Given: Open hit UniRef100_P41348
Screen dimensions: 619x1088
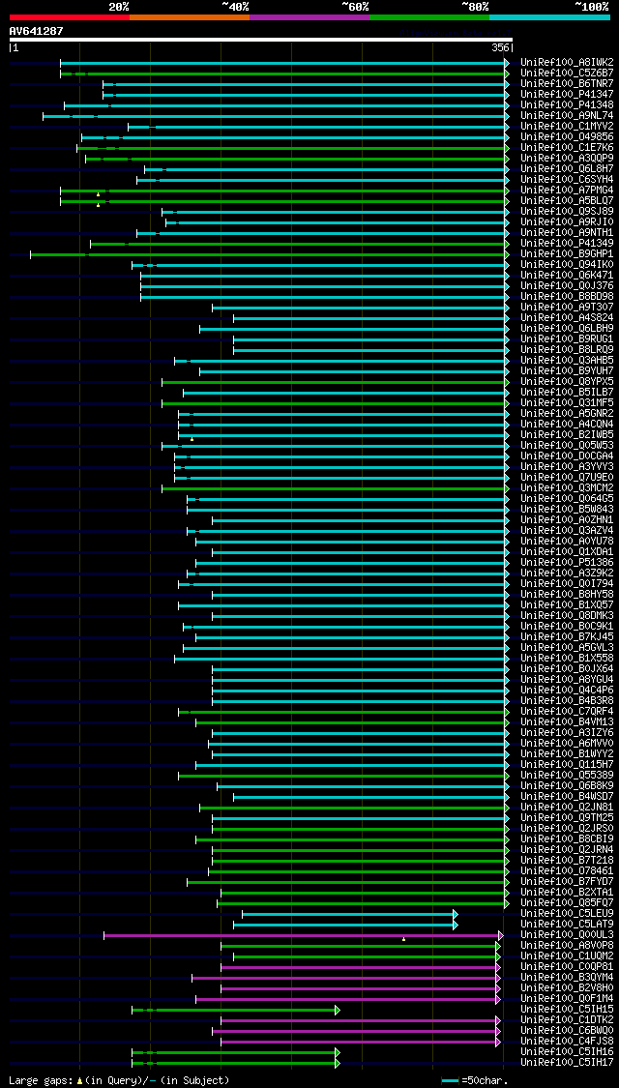Looking at the screenshot, I should 567,104.
